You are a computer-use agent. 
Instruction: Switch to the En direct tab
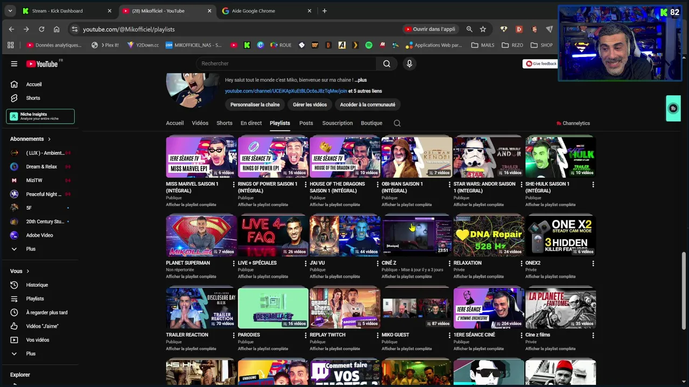tap(251, 123)
